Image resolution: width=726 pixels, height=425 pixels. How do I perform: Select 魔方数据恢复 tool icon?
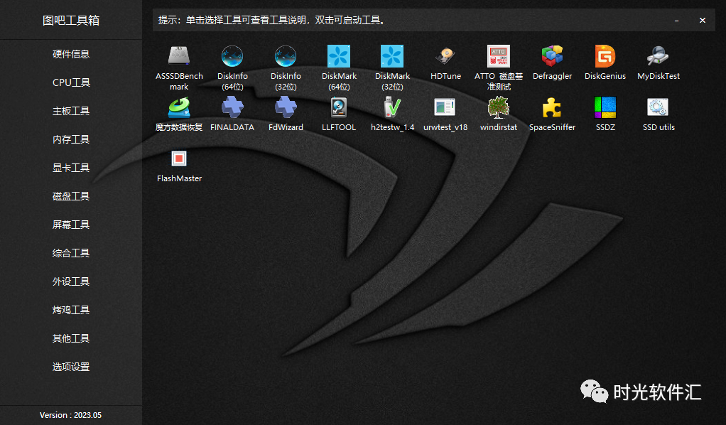coord(179,107)
